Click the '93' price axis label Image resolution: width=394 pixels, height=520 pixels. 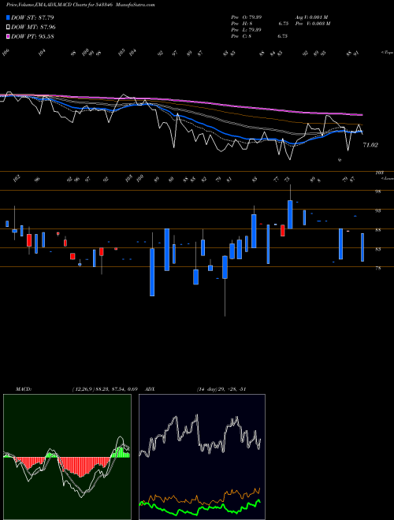click(377, 210)
